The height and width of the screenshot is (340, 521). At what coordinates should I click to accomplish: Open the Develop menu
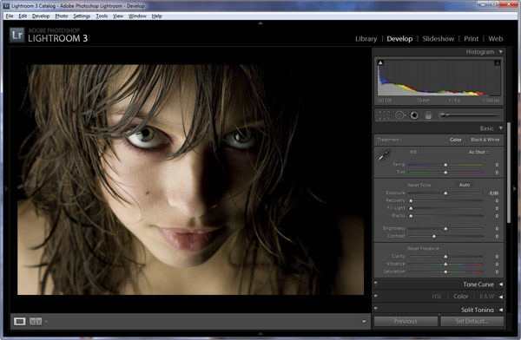[41, 16]
